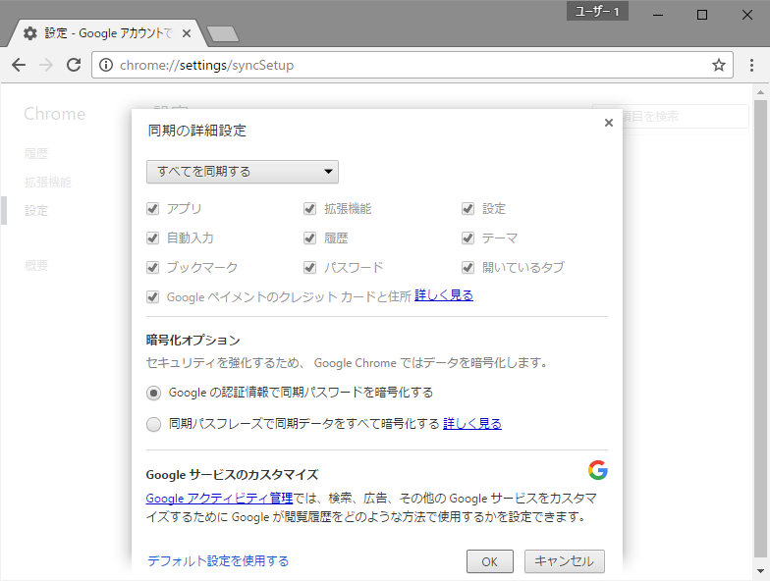Viewport: 770px width, 581px height.
Task: Toggle the ブックマーク checkbox
Action: tap(153, 267)
